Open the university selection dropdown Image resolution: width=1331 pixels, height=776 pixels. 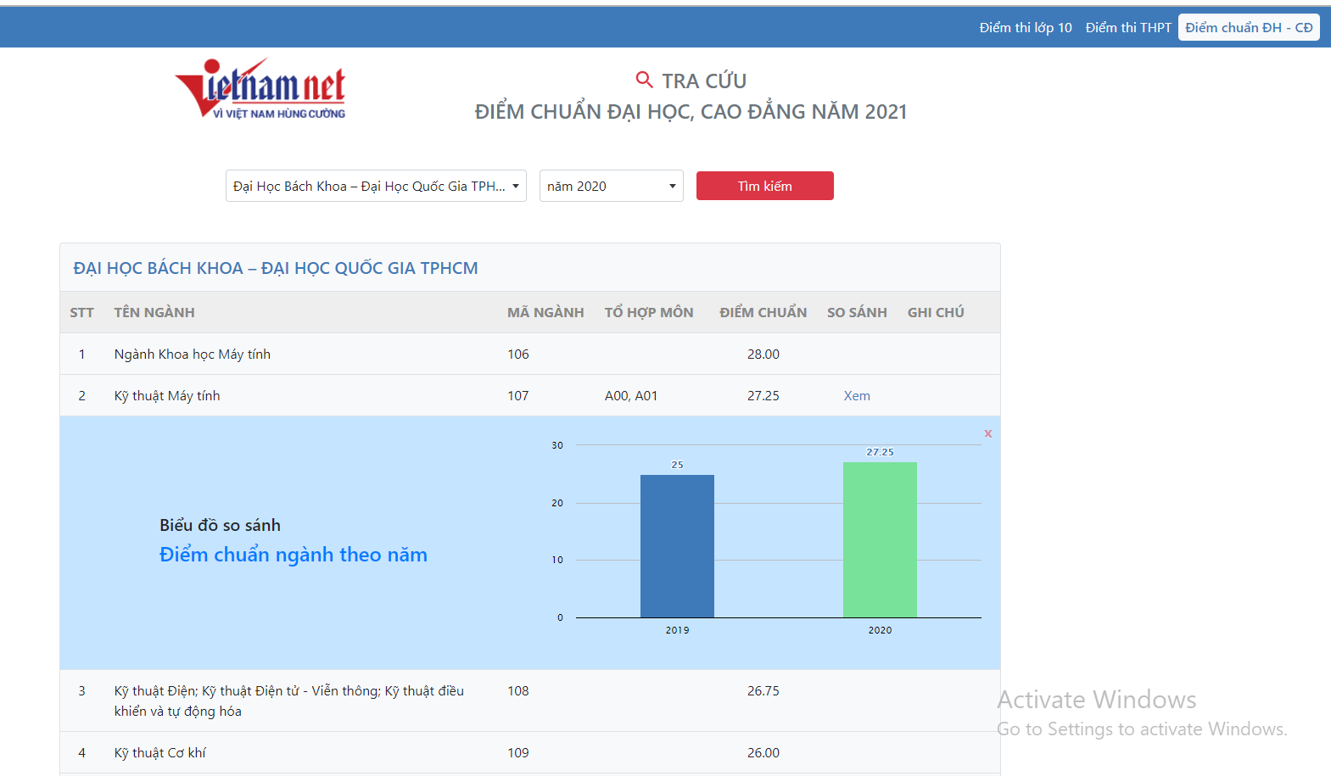tap(376, 186)
